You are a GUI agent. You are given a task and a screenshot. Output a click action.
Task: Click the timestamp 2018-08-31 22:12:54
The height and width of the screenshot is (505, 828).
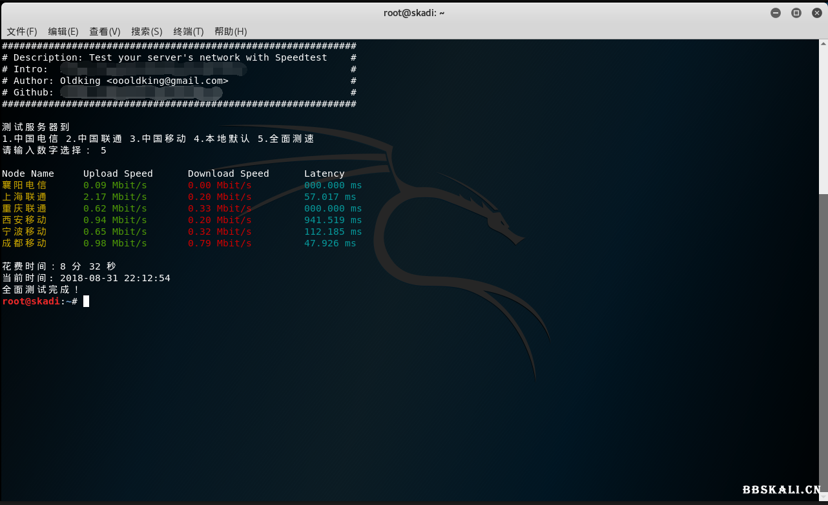coord(115,278)
